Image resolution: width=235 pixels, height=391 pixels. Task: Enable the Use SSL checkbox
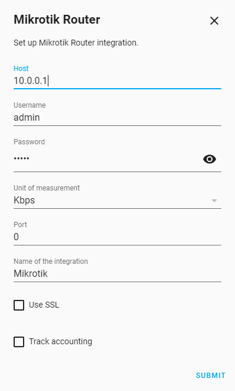coord(19,305)
